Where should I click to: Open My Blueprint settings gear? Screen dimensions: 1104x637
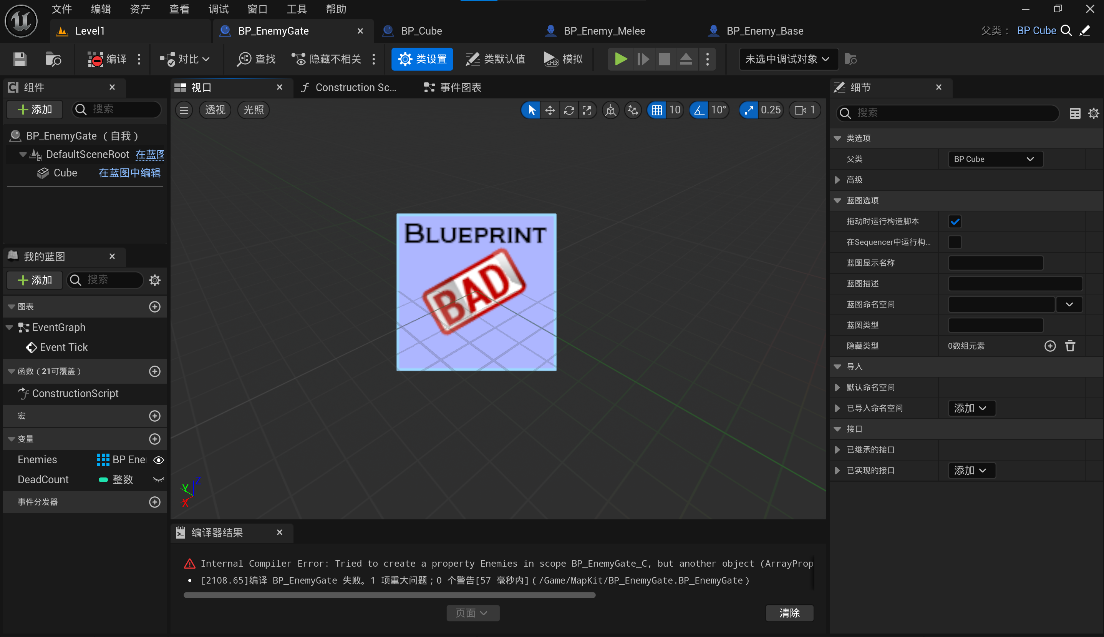coord(155,280)
